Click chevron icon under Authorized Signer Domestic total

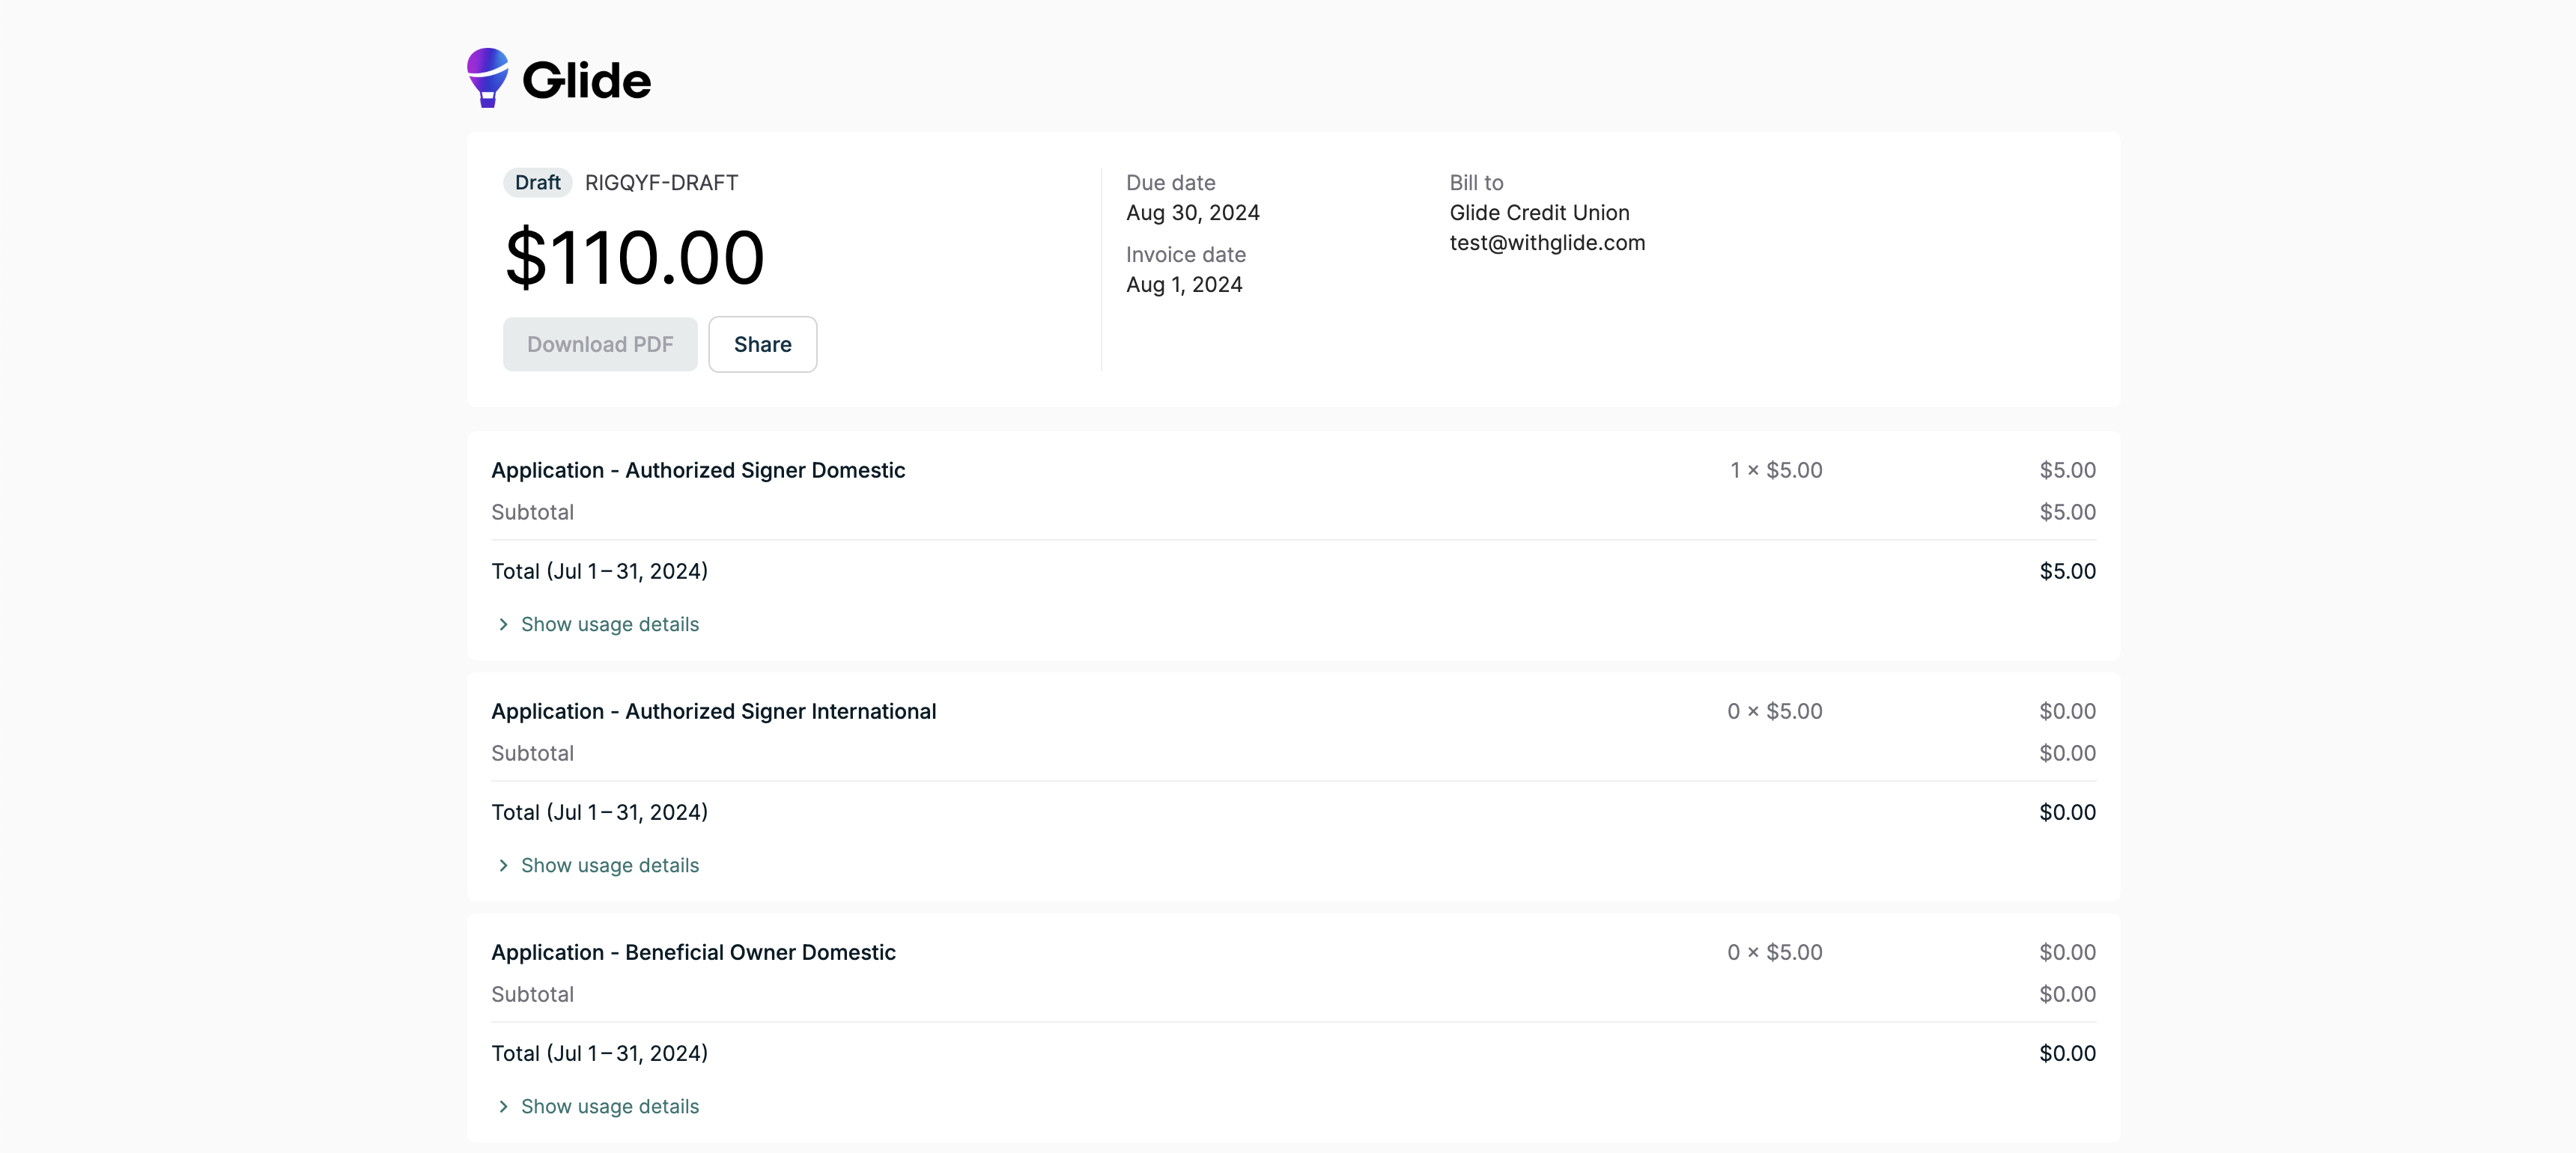point(503,624)
